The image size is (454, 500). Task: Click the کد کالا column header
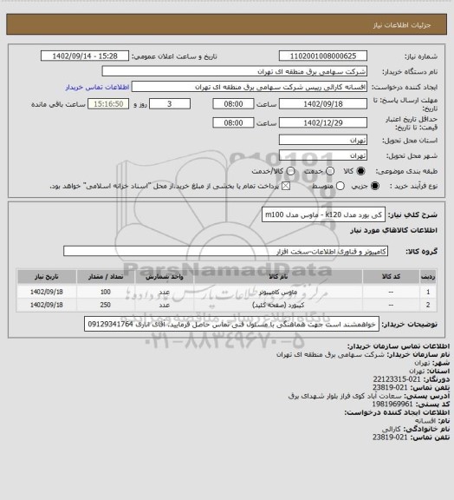click(x=391, y=276)
